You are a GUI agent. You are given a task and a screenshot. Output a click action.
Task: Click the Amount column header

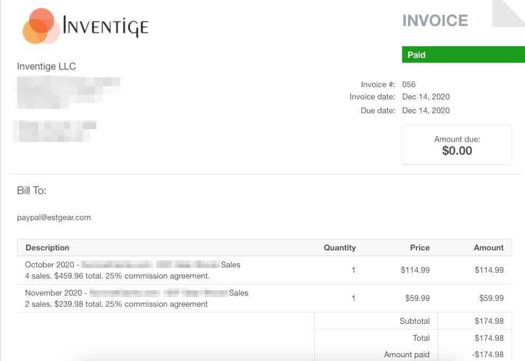click(488, 248)
